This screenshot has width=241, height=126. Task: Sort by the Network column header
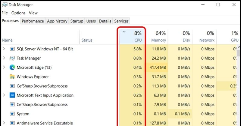[x=205, y=37]
